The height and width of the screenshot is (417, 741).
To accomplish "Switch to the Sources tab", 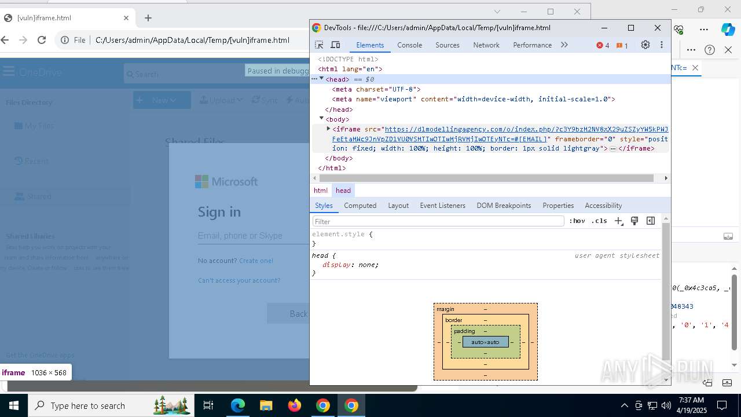I will [x=447, y=45].
